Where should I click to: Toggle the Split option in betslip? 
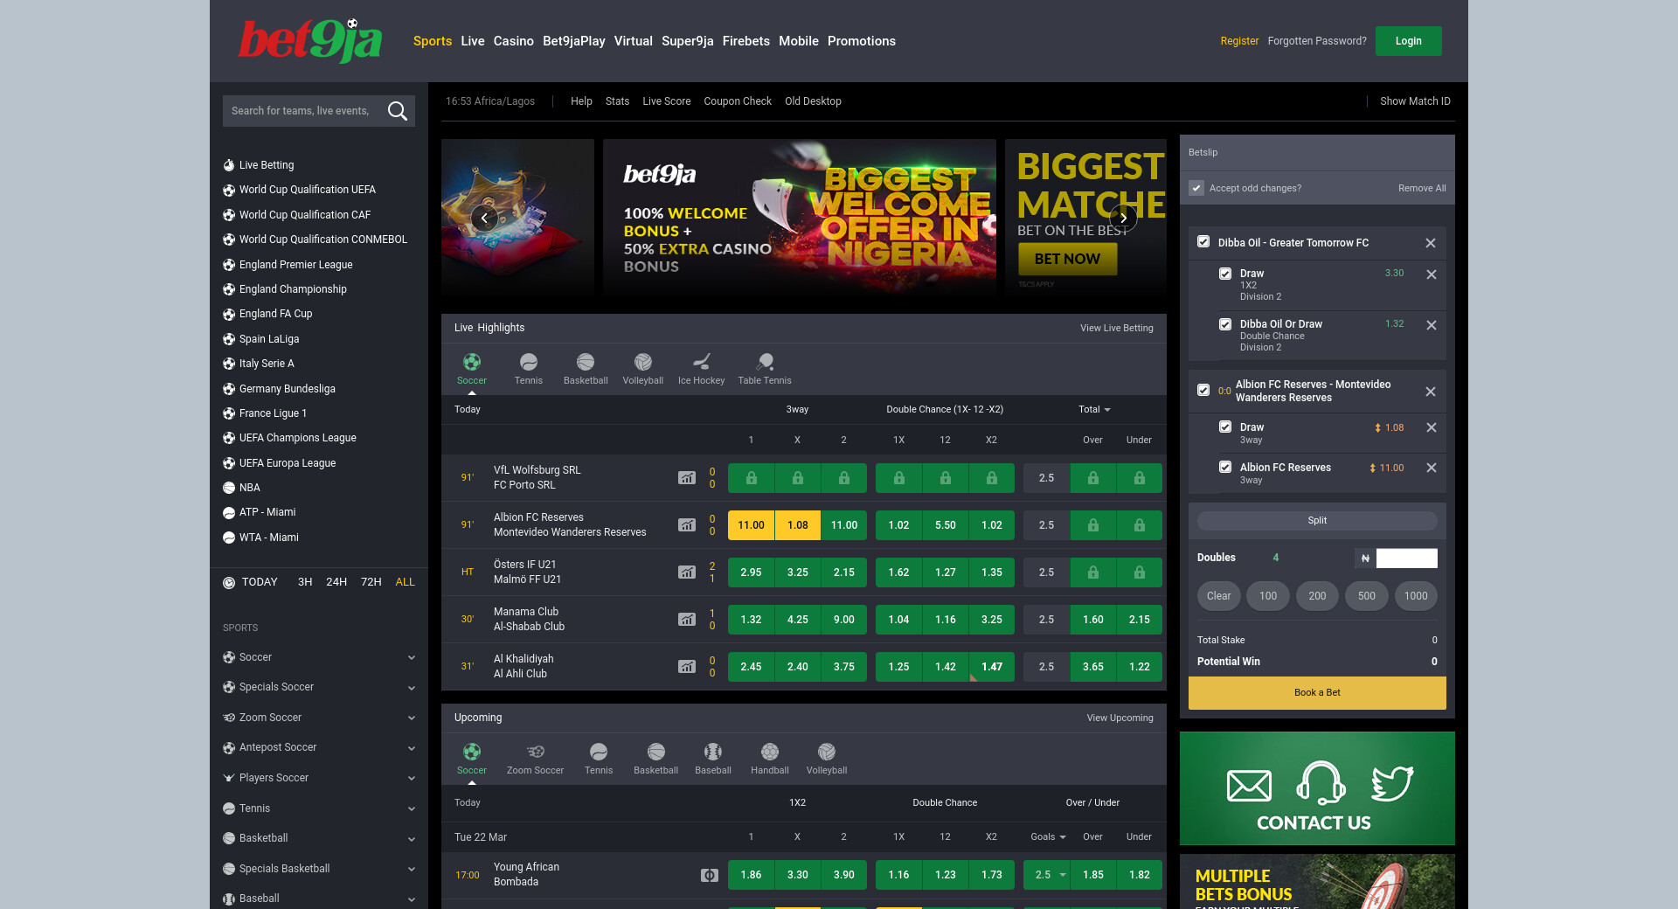coord(1317,521)
